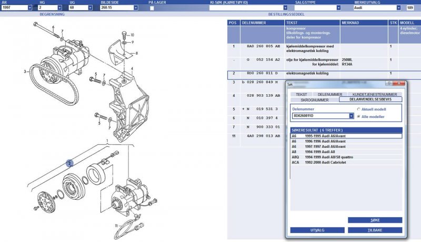Select the Alle modeller radio button
The height and width of the screenshot is (242, 421).
(x=358, y=116)
